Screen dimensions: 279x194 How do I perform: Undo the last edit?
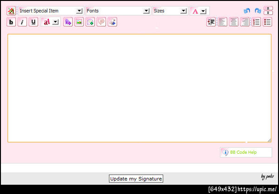(x=247, y=11)
